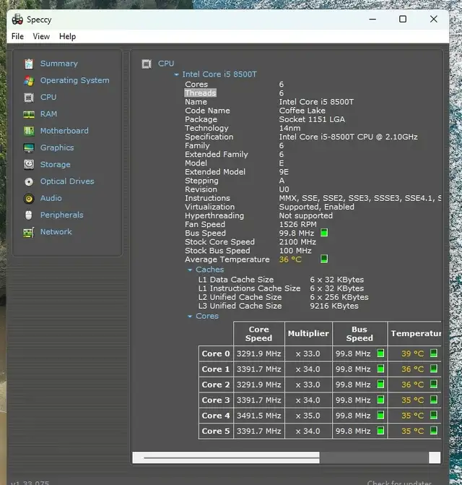This screenshot has height=485, width=462.
Task: Click the Core 1 bus speed green indicator icon
Action: click(380, 369)
